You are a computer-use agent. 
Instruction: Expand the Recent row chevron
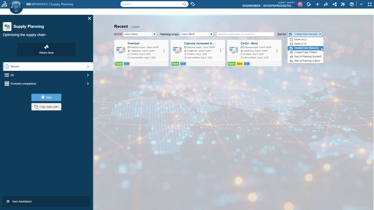click(88, 66)
